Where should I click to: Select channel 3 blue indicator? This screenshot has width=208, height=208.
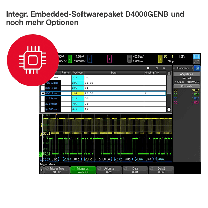point(89,59)
